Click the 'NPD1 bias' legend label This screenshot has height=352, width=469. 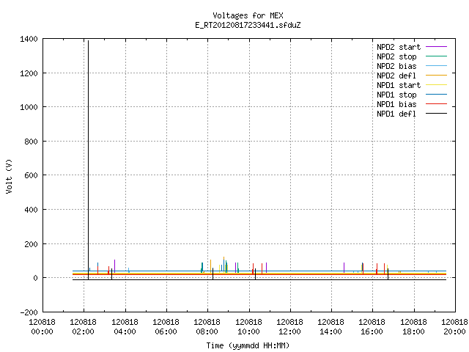coord(396,104)
